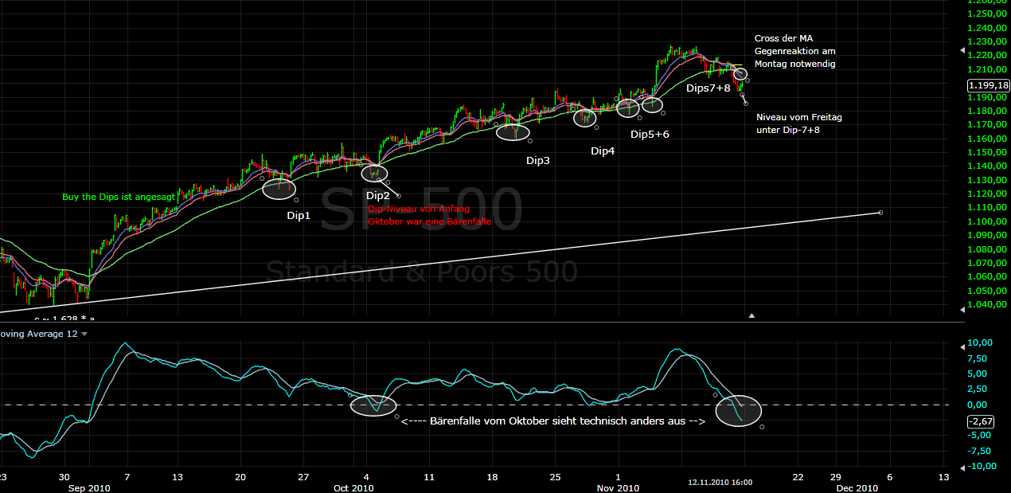This screenshot has width=1011, height=493.
Task: Click the red text Oktober war eine Bärenfalle
Action: (x=429, y=221)
